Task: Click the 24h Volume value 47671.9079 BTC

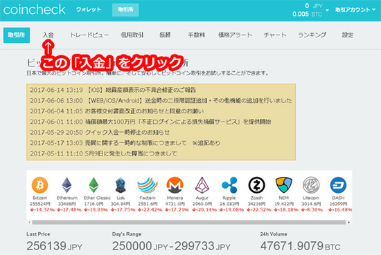Action: click(x=301, y=246)
